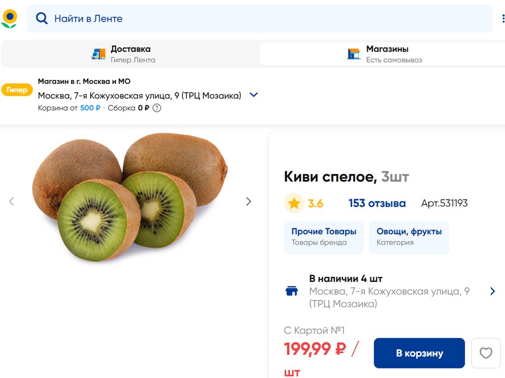Open the Овощи, фрукты category

pyautogui.click(x=409, y=237)
